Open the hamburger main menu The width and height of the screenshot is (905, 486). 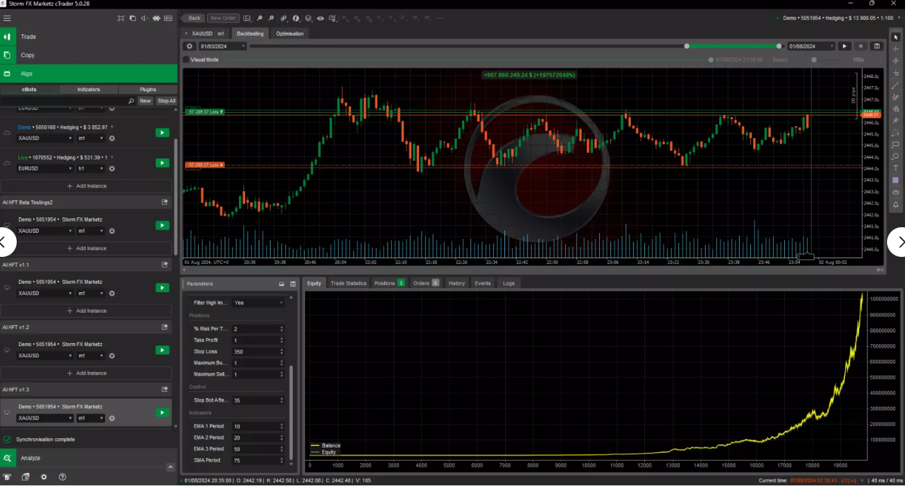[7, 18]
